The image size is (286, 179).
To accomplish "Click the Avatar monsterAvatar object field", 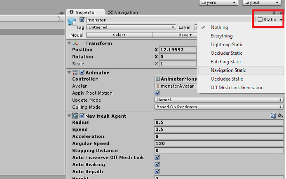I will point(176,86).
